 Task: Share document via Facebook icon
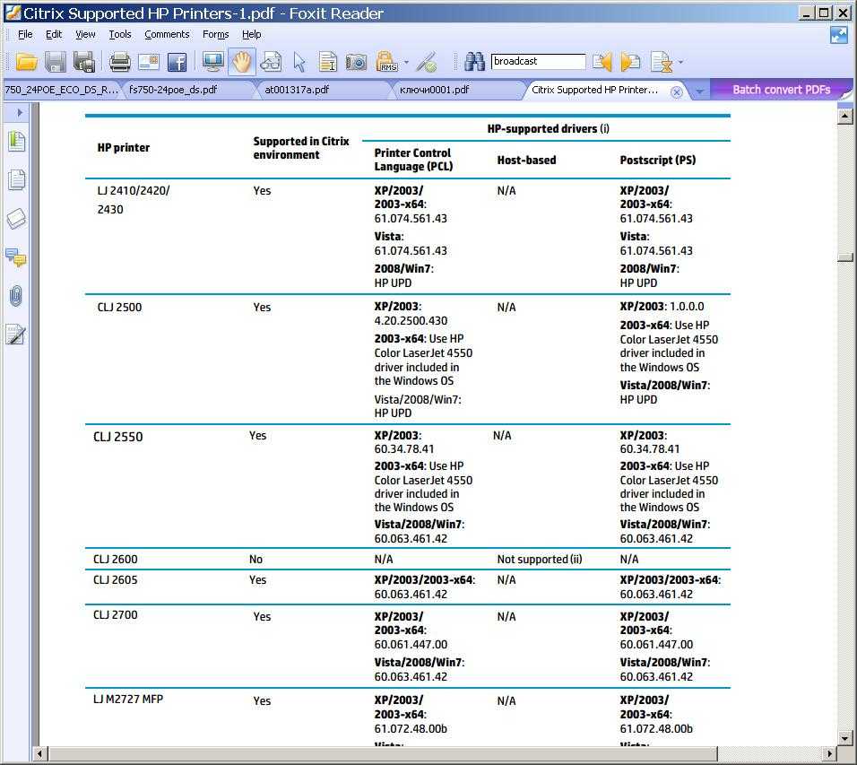point(177,62)
